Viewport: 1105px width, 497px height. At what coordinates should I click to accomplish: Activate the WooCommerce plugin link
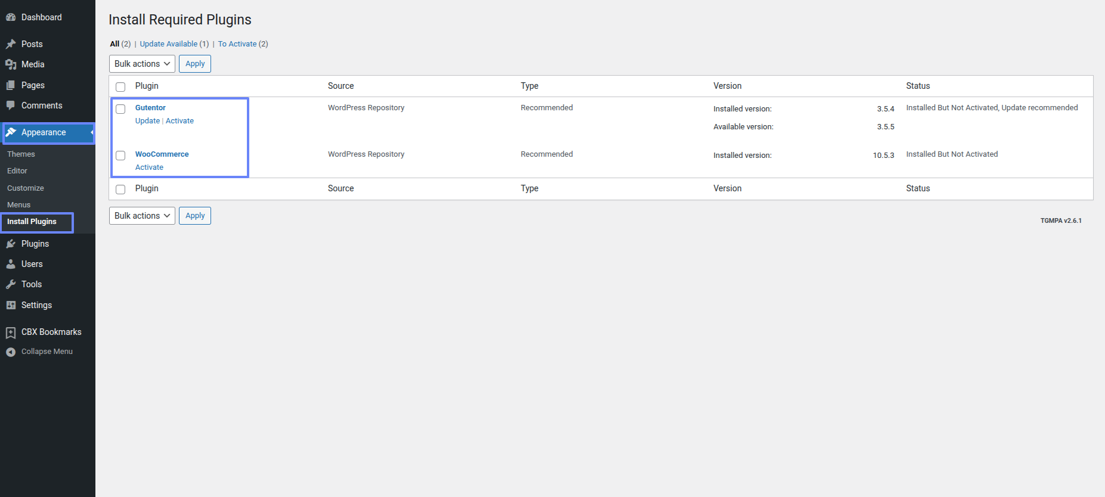149,167
